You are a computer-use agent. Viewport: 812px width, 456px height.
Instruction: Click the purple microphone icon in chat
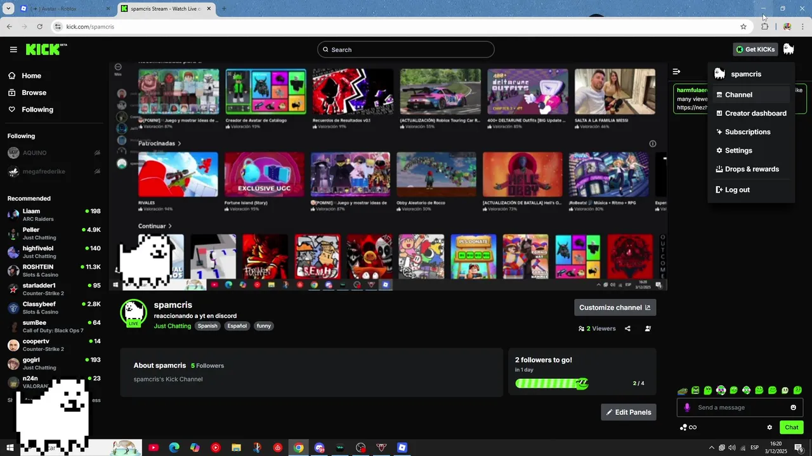(x=687, y=407)
